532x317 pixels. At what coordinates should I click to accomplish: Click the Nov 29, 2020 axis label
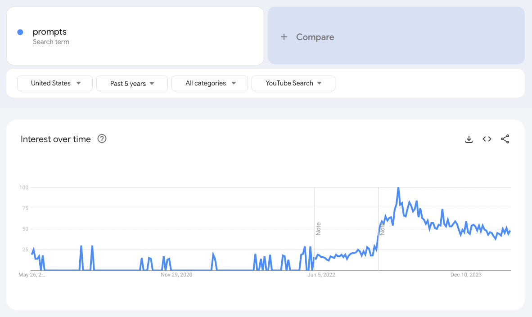[x=176, y=274]
